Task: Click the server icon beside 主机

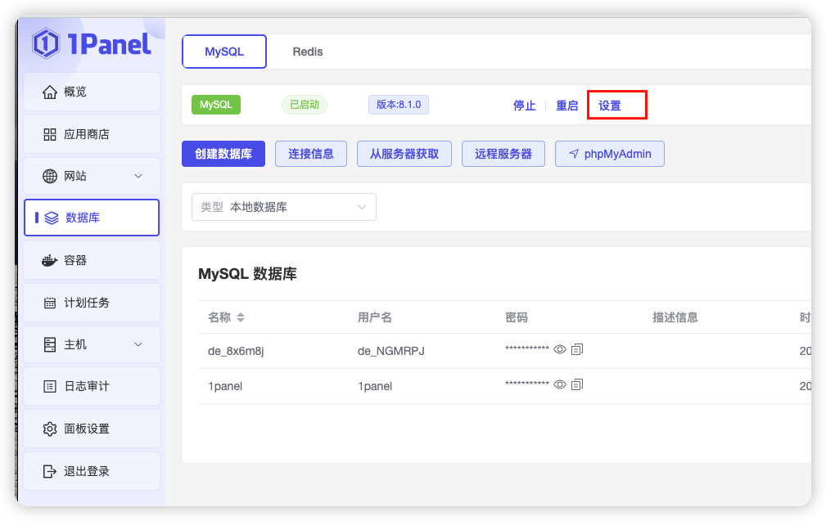Action: pos(50,344)
